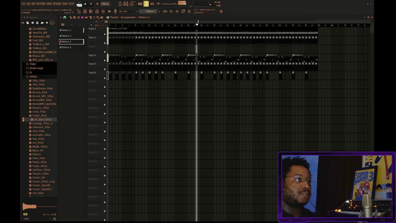Toggle Track 3 mute dot
The height and width of the screenshot is (223, 396).
[x=105, y=52]
